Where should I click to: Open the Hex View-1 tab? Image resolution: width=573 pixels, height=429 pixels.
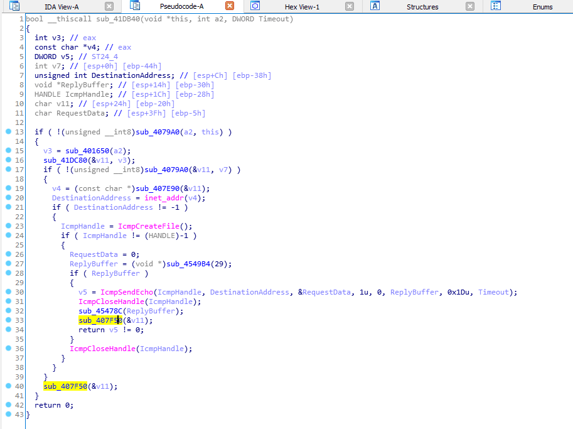click(302, 7)
